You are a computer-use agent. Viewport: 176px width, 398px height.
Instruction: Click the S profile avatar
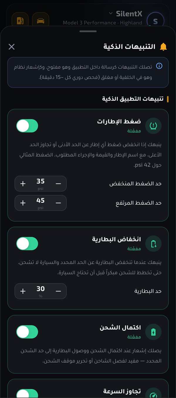click(155, 21)
